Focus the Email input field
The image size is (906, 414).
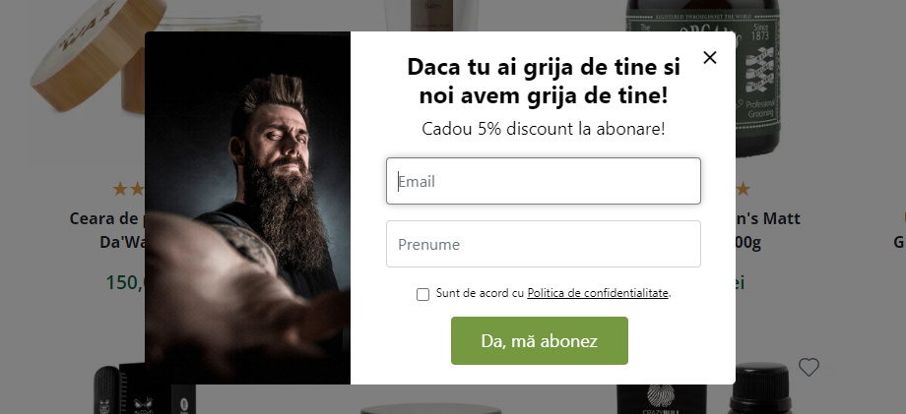544,181
